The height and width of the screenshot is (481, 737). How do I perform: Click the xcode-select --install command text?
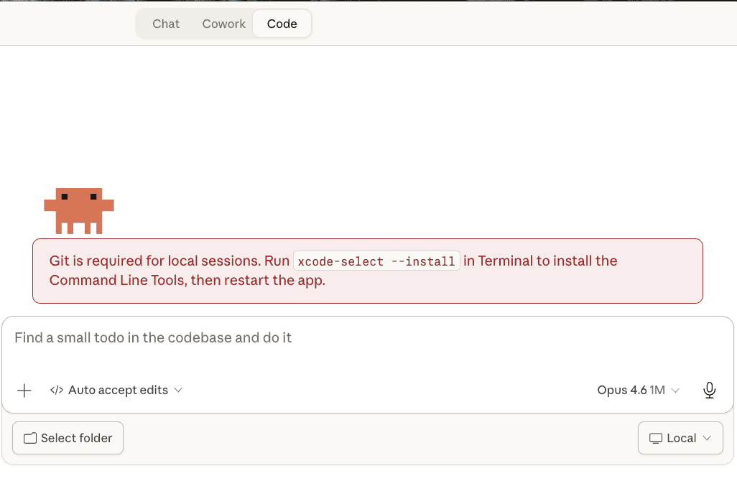[x=376, y=261]
